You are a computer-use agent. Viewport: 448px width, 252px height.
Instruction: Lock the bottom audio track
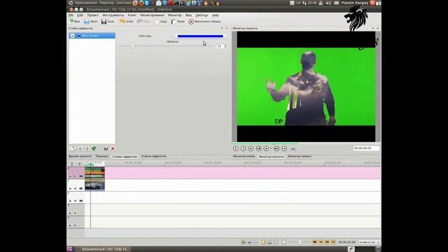70,225
